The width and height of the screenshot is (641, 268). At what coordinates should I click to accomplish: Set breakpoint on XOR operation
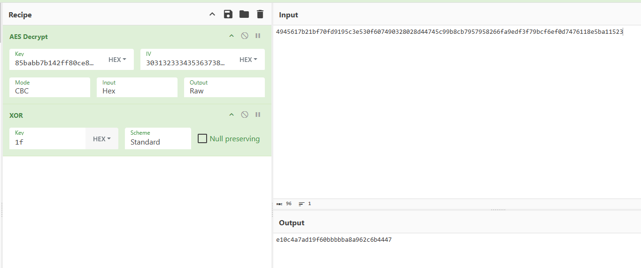pos(258,115)
